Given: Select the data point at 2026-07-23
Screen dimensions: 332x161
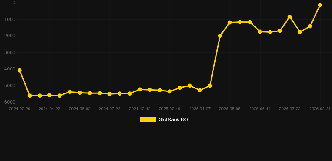Looking at the screenshot, I should point(290,17).
